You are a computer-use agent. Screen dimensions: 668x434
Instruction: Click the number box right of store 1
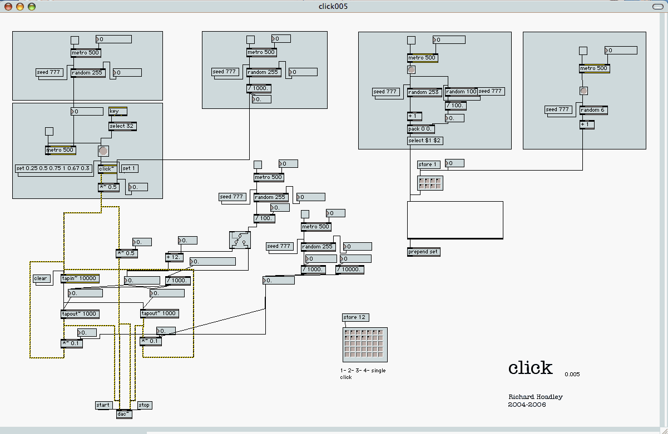(x=455, y=163)
